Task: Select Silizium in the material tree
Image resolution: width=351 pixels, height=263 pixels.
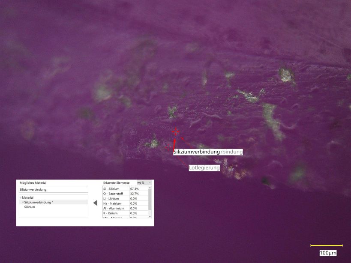Action: click(x=30, y=207)
